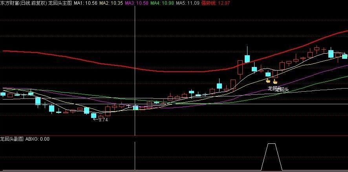
Task: Click the cyan candle on the crosshair line
Action: pyautogui.click(x=136, y=107)
